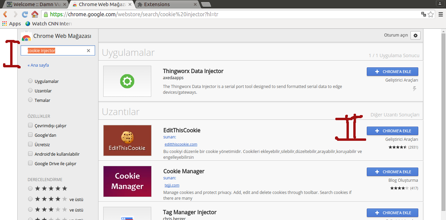Viewport: 446px width, 220px height.
Task: Add Cookie Manager with CHROME'A EKLE
Action: 393,172
